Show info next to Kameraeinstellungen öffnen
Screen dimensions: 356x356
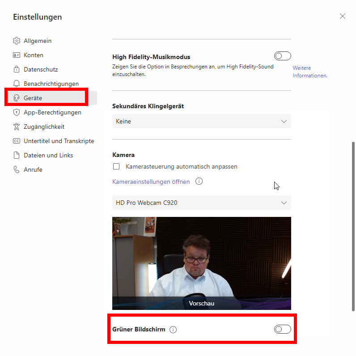tap(199, 182)
